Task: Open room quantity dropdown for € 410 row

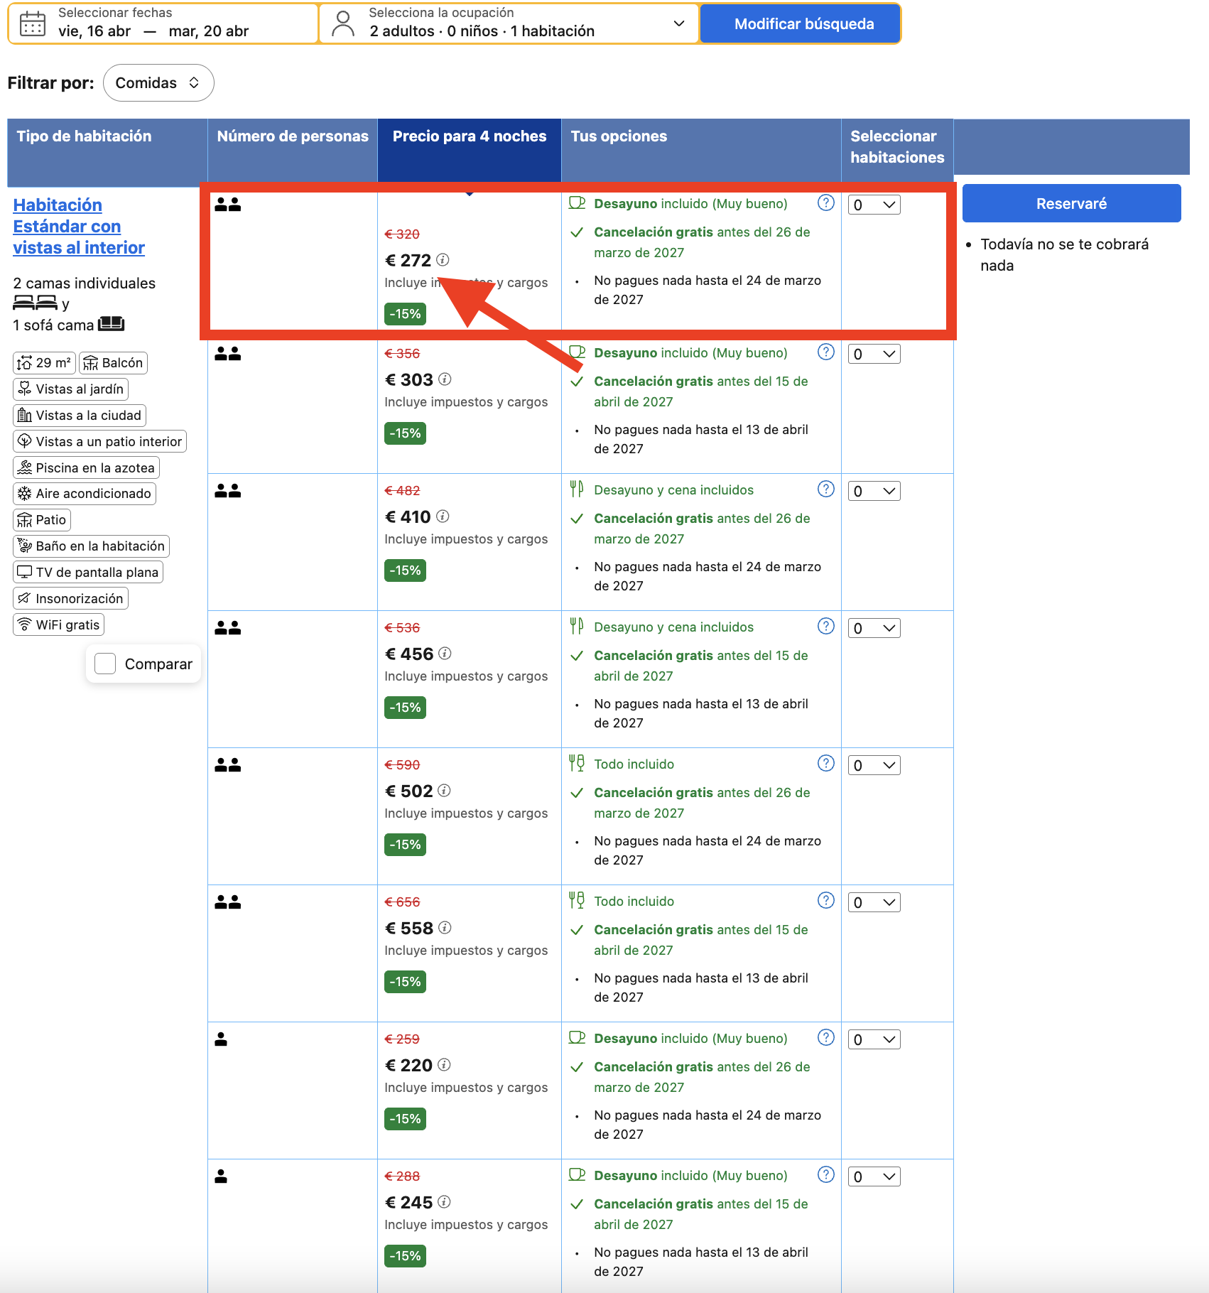Action: 874,492
